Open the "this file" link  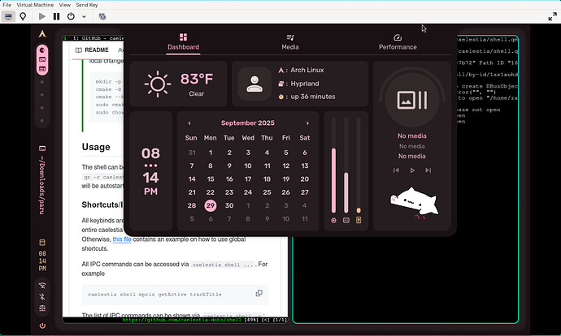tap(122, 239)
